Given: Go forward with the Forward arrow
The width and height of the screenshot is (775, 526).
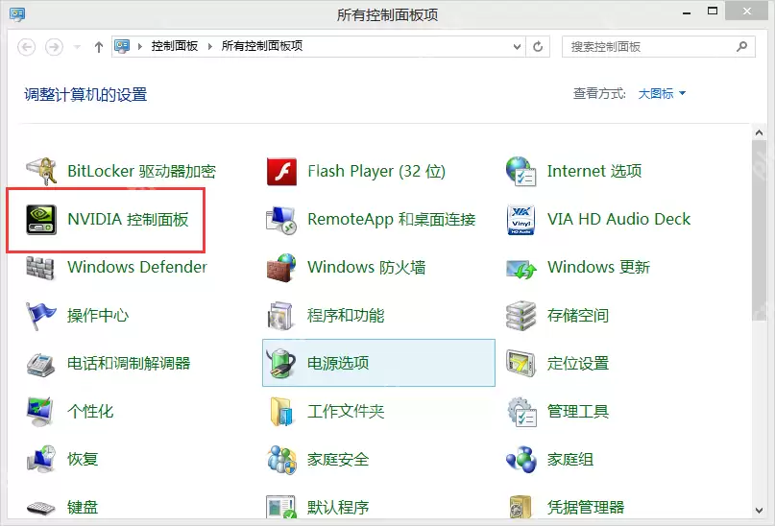Looking at the screenshot, I should point(55,47).
